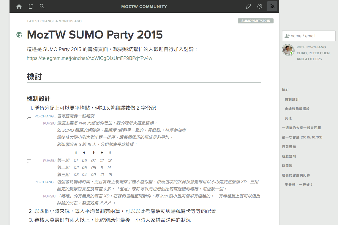Viewport: 338px width, 225px height.
Task: Click the 第二組 row in the table
Action: tap(84, 167)
